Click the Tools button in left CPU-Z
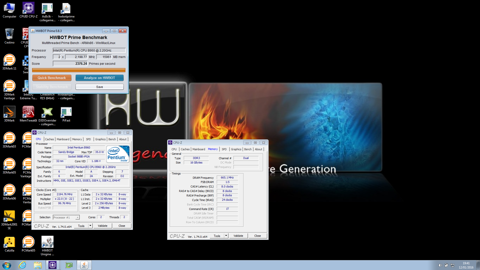 coord(81,226)
